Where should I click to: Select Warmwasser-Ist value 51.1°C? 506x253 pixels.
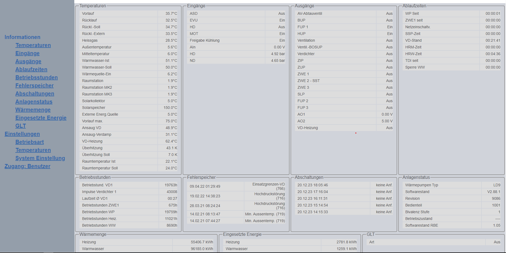tap(171, 60)
